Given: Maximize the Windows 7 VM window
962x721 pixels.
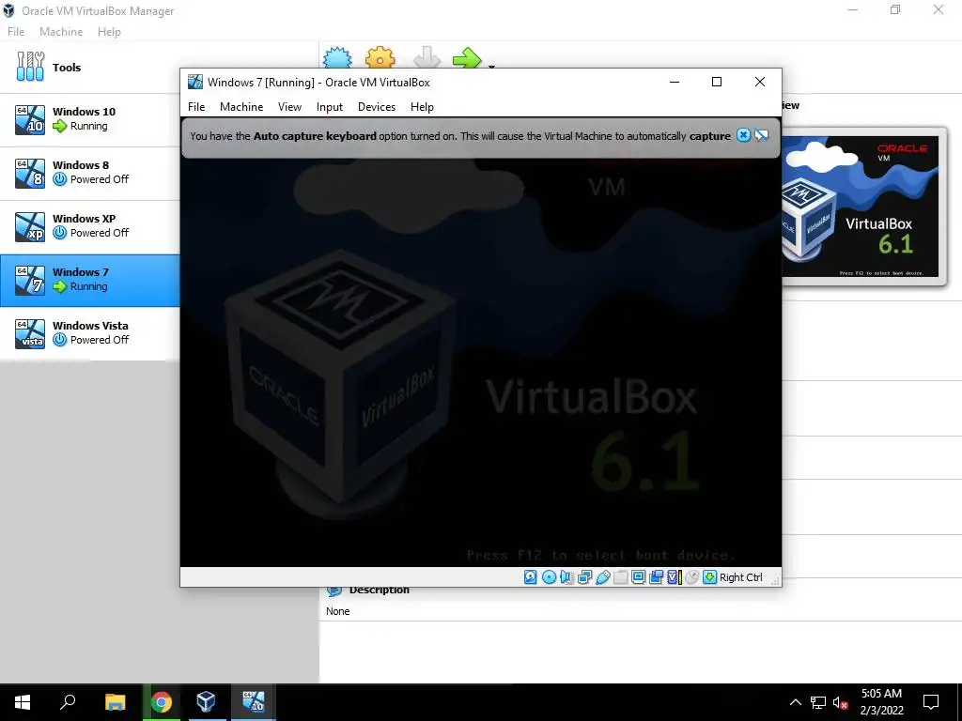Looking at the screenshot, I should [717, 82].
